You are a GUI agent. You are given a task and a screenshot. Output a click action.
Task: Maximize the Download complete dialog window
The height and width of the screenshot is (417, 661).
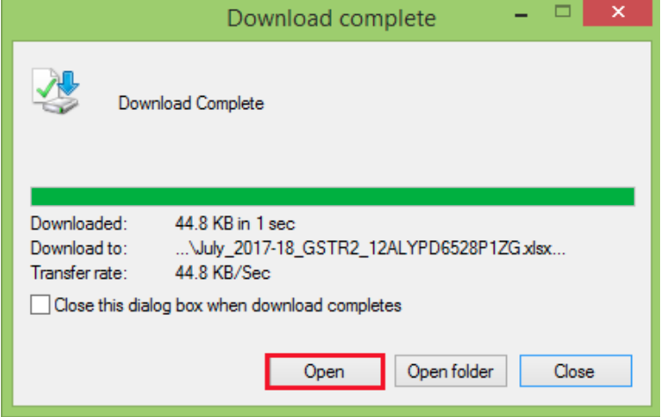coord(562,11)
